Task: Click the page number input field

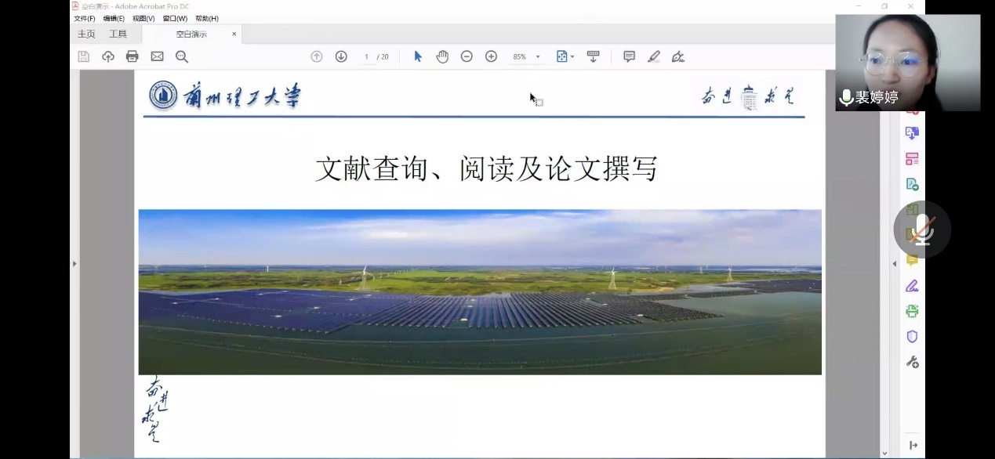Action: pyautogui.click(x=366, y=57)
